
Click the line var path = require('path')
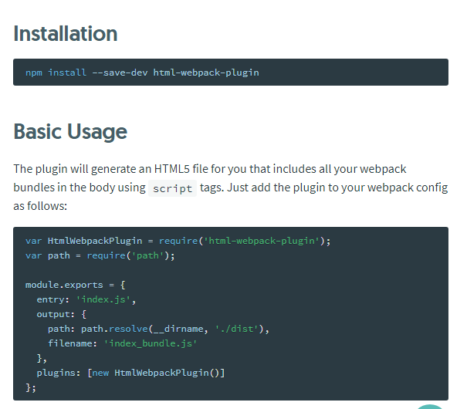pyautogui.click(x=100, y=255)
